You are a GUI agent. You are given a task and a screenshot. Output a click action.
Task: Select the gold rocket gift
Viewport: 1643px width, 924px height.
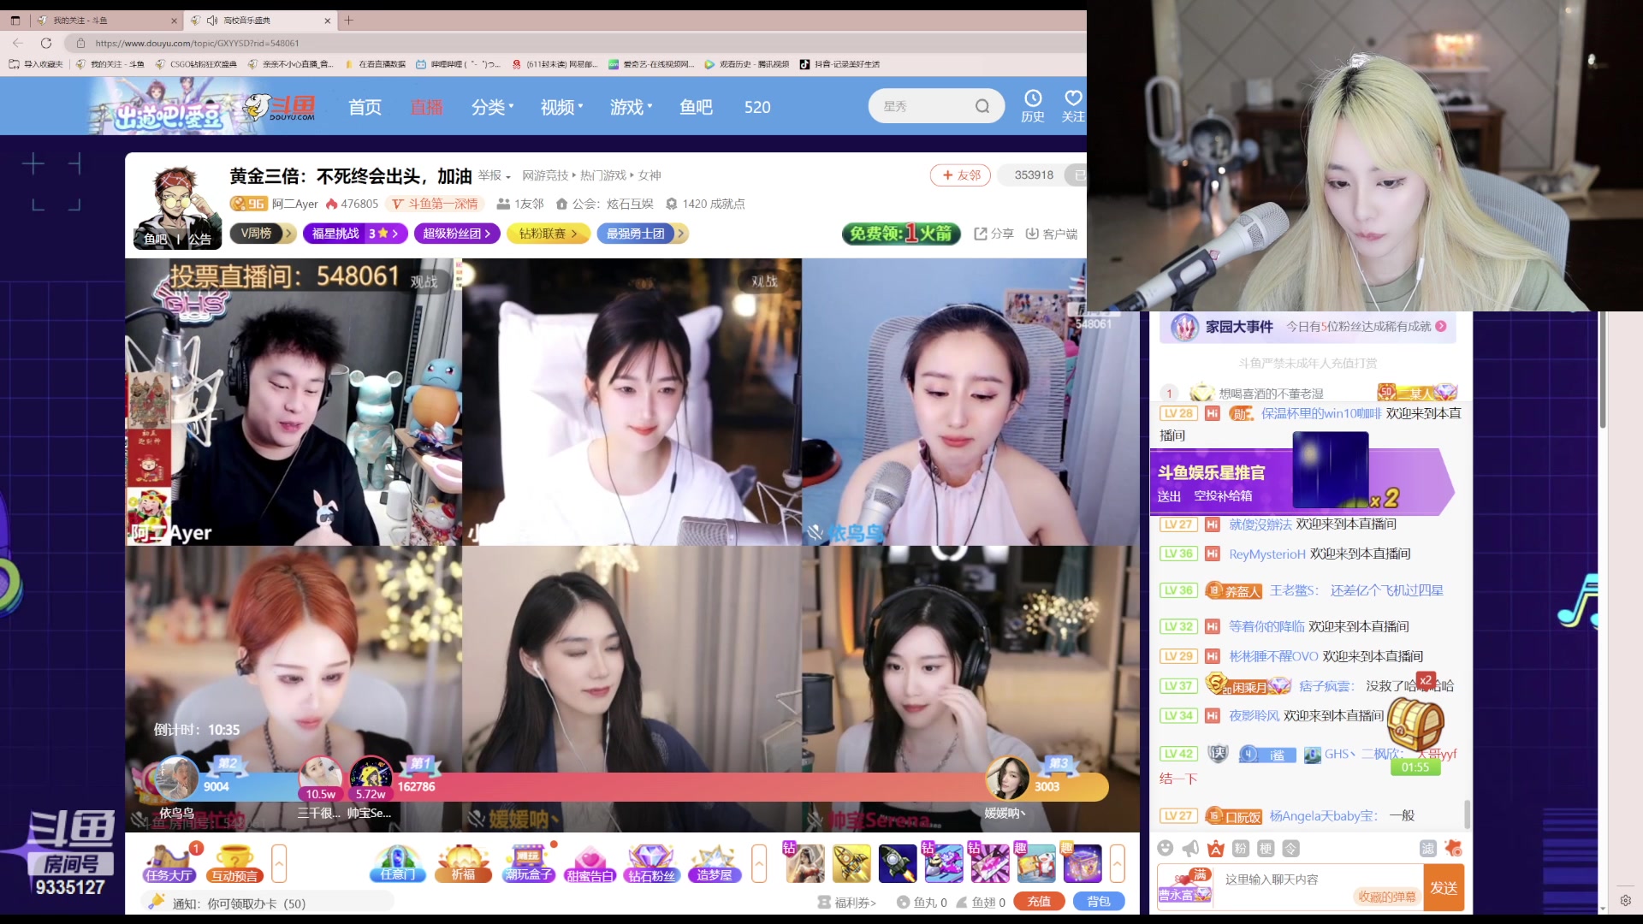pyautogui.click(x=851, y=863)
